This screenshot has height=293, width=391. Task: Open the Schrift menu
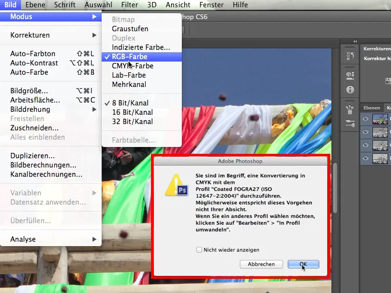click(65, 5)
